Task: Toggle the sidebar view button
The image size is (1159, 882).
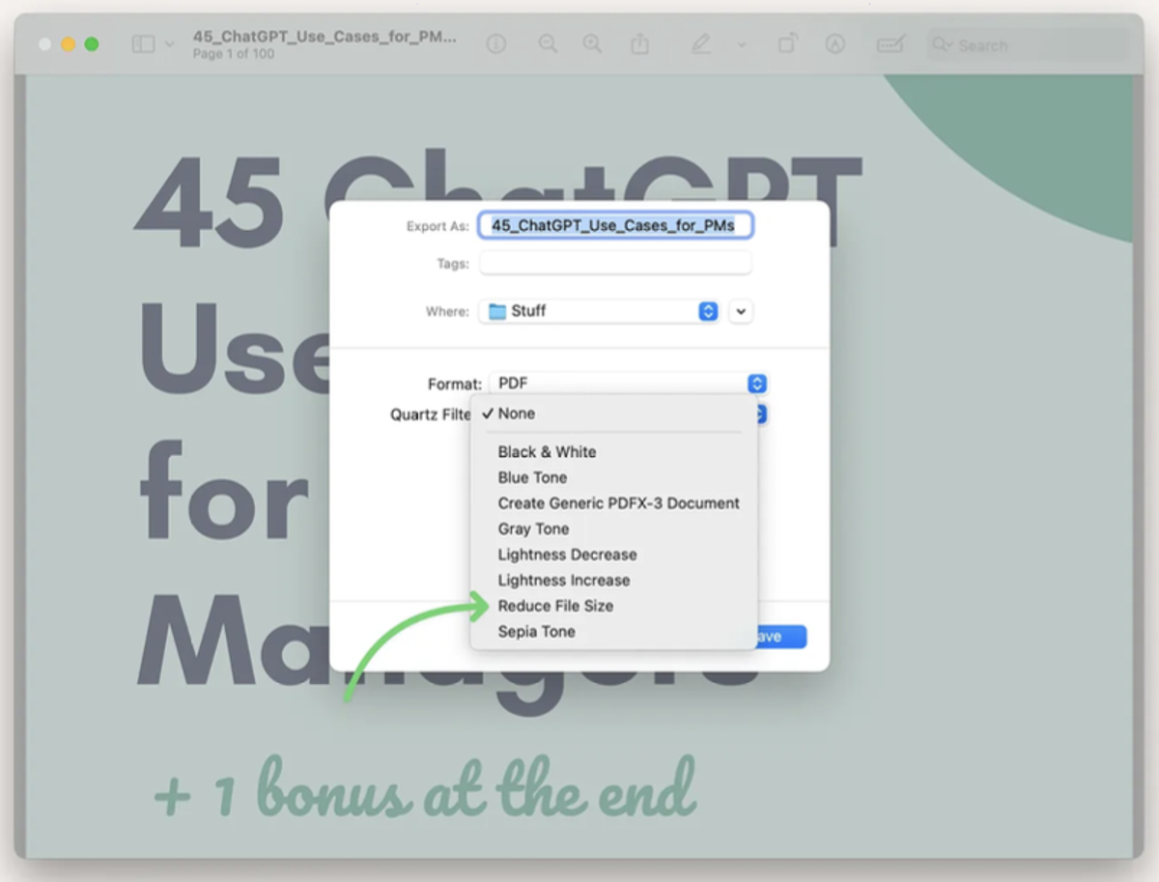Action: click(143, 44)
